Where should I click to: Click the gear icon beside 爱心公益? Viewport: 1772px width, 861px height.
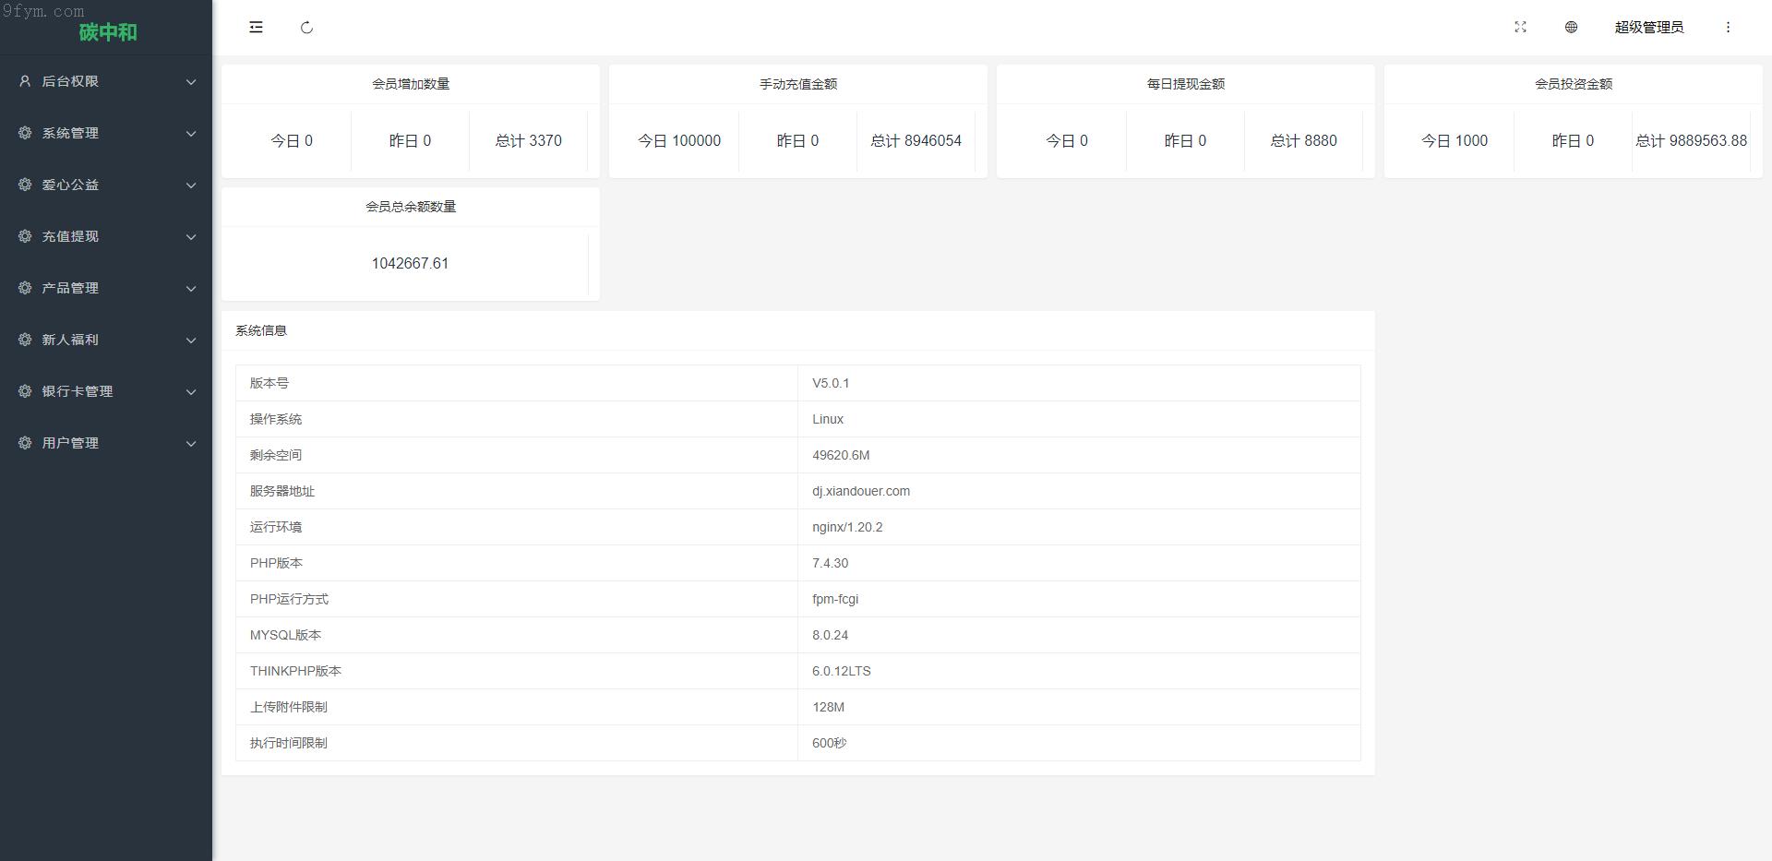pos(25,185)
